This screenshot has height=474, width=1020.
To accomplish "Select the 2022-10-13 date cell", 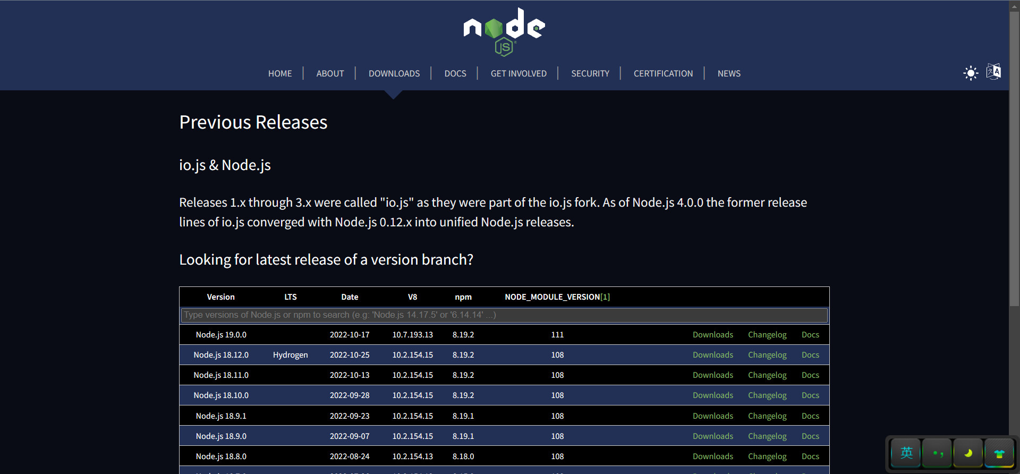I will [x=350, y=375].
